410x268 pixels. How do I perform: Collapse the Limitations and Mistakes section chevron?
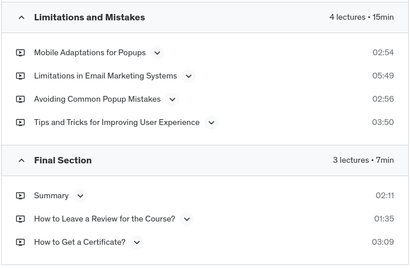point(22,17)
